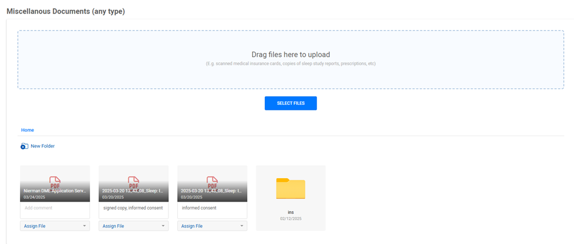
Task: Click PDF icon above 'signed copy, informed consent' comment
Action: click(x=134, y=182)
